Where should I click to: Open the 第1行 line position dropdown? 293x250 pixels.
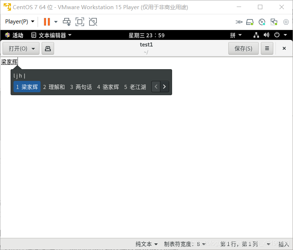pyautogui.click(x=245, y=244)
